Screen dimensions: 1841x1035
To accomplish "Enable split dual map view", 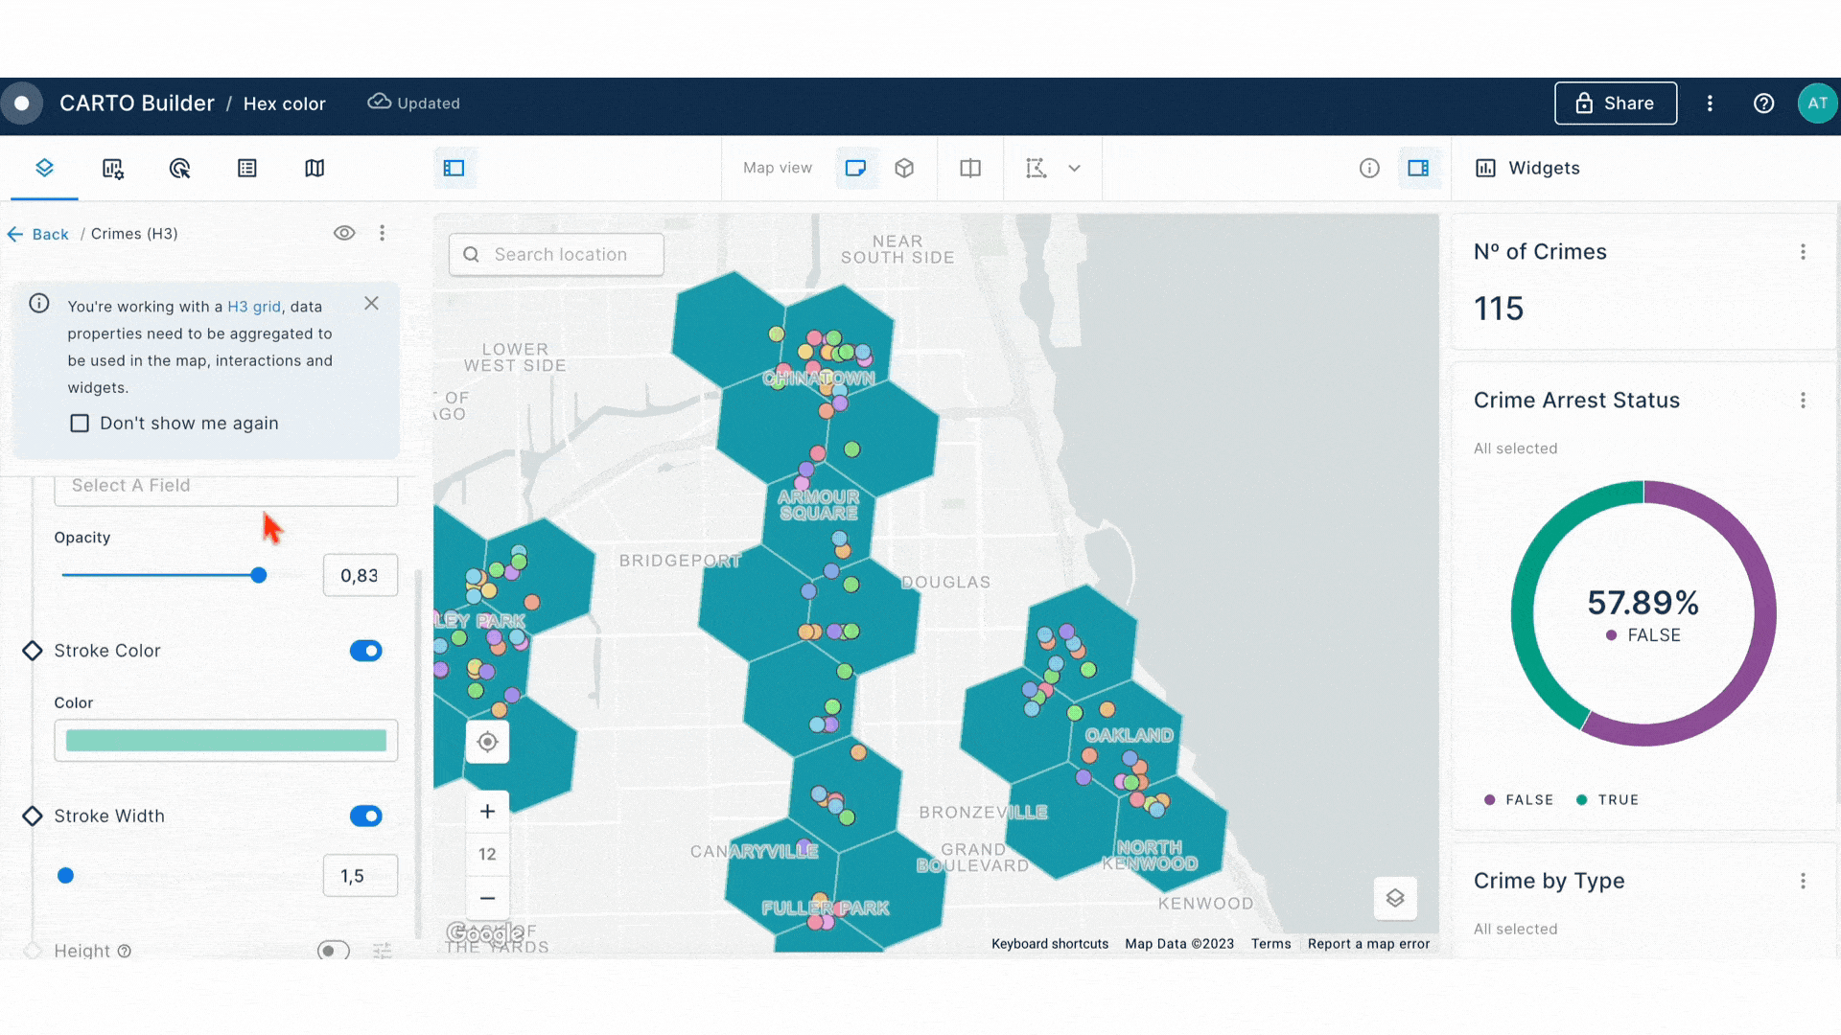I will pos(970,169).
